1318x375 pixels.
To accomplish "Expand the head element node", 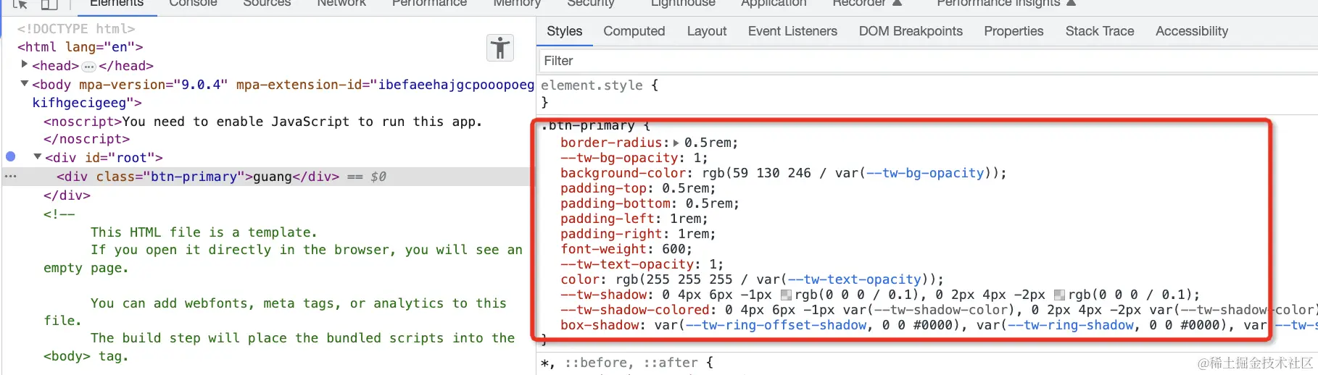I will pos(25,65).
